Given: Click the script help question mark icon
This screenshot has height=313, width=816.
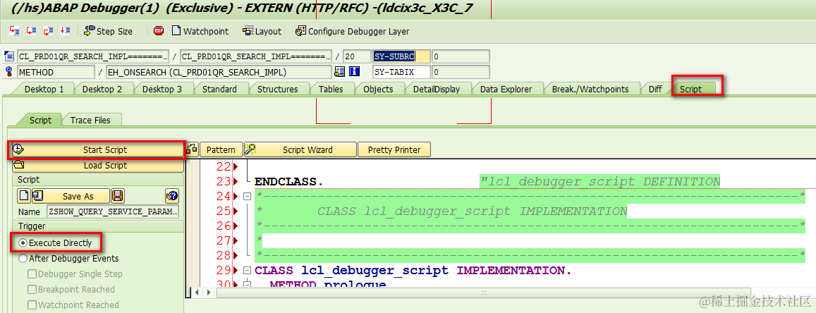Looking at the screenshot, I should tap(172, 196).
